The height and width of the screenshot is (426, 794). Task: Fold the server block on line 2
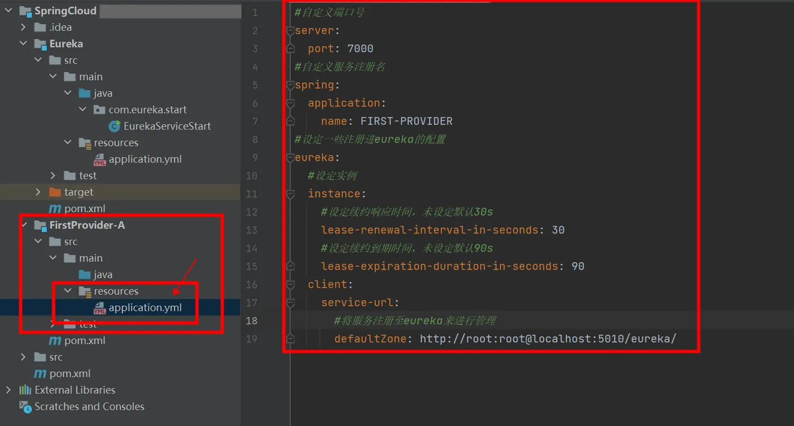coord(290,31)
